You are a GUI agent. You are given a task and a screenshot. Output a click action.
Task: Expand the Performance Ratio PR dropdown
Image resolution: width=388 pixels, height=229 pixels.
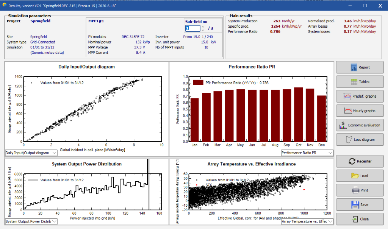307,153
